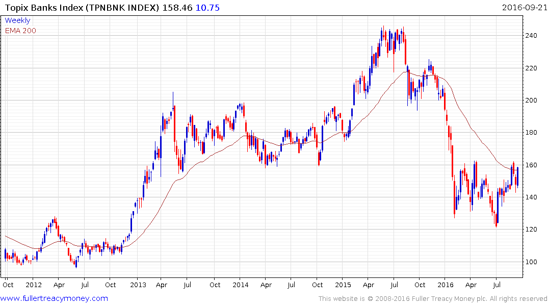Screen dimensions: 548x306
Task: Click the 140 price axis label
Action: 531,197
